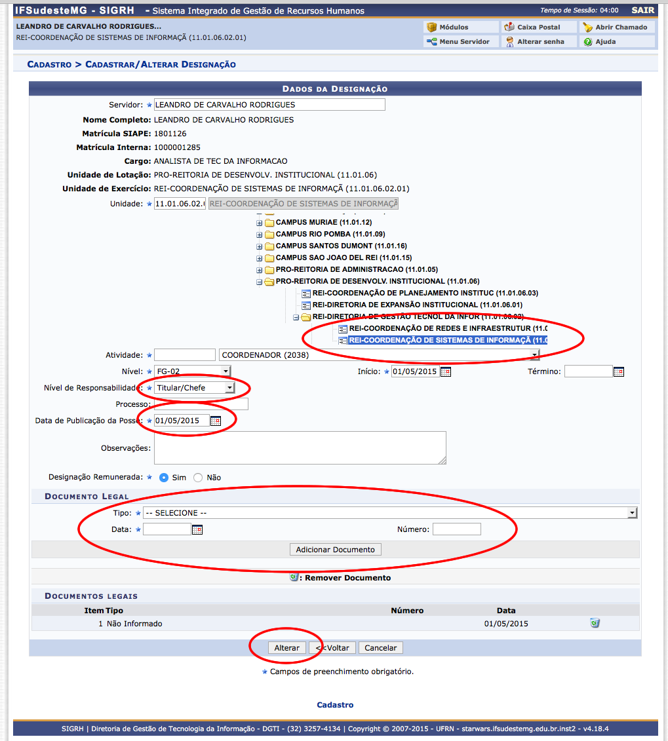Select Não for Designação Remunerada
The height and width of the screenshot is (741, 668).
click(198, 478)
